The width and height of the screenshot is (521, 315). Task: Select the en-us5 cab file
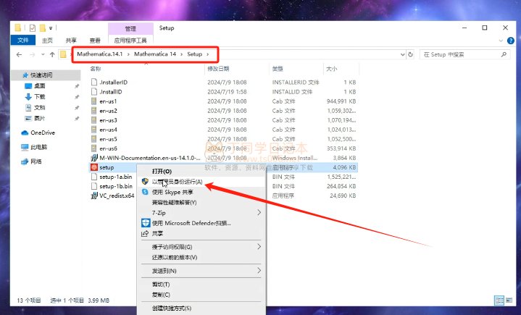(x=108, y=139)
